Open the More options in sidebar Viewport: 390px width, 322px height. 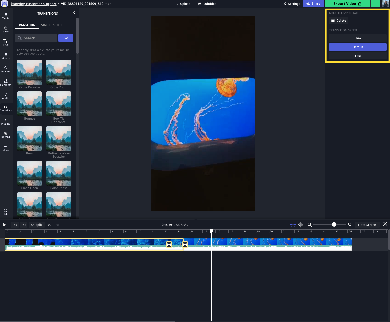tap(6, 148)
